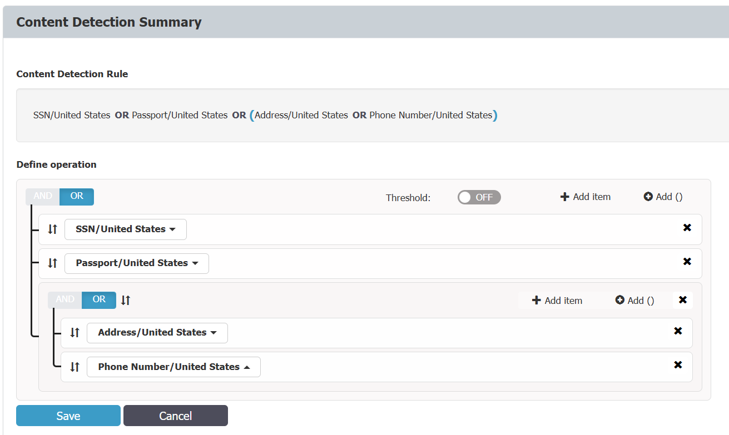Switch nested group operator to AND

(x=65, y=299)
